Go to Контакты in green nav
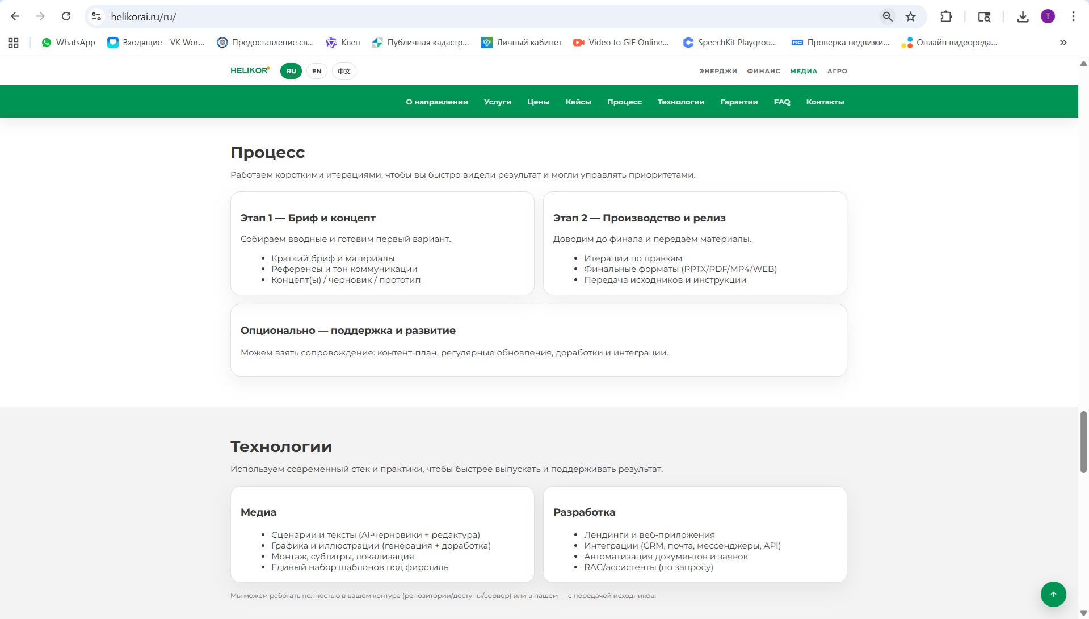The image size is (1089, 619). pyautogui.click(x=825, y=102)
